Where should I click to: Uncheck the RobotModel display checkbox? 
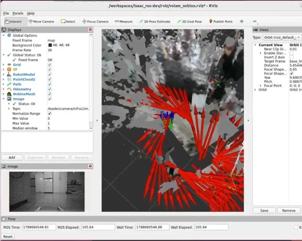coord(49,74)
